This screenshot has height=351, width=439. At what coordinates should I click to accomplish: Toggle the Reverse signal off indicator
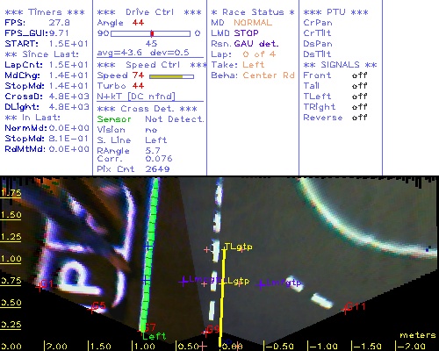click(360, 118)
